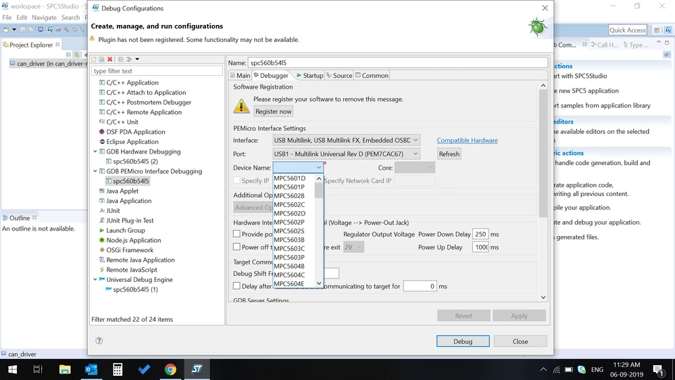This screenshot has width=675, height=380.
Task: Switch to the Debugger tab
Action: [x=271, y=76]
